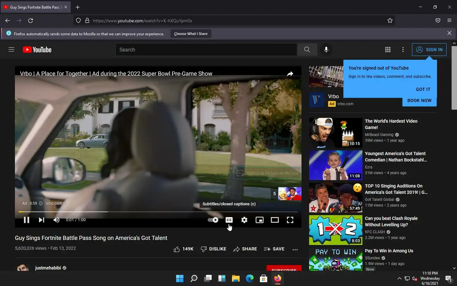Bookmark this page with the star
The height and width of the screenshot is (286, 457).
click(390, 21)
